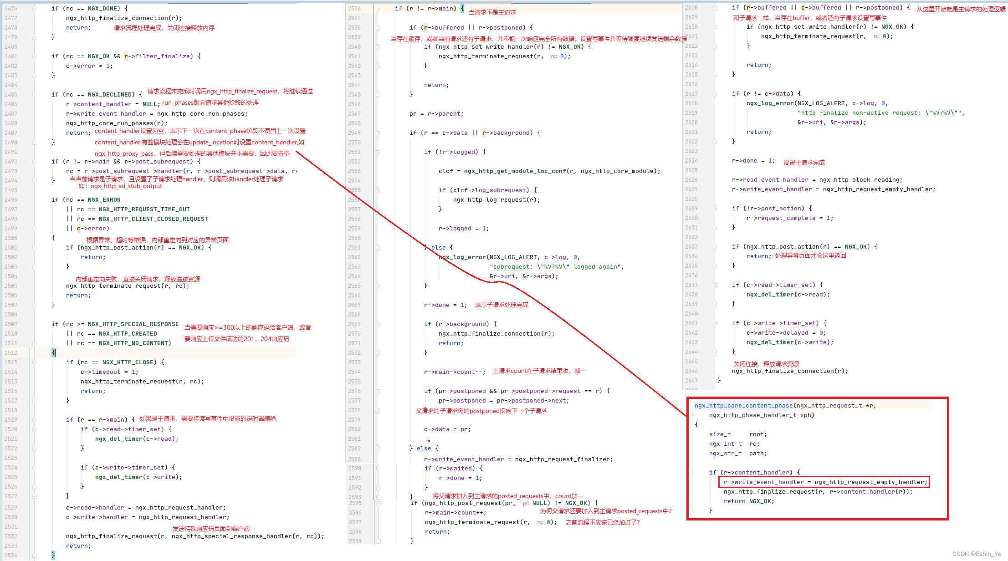Click NGX_HTTP_REQUEST_TIME_OUT on line 2497

144,209
